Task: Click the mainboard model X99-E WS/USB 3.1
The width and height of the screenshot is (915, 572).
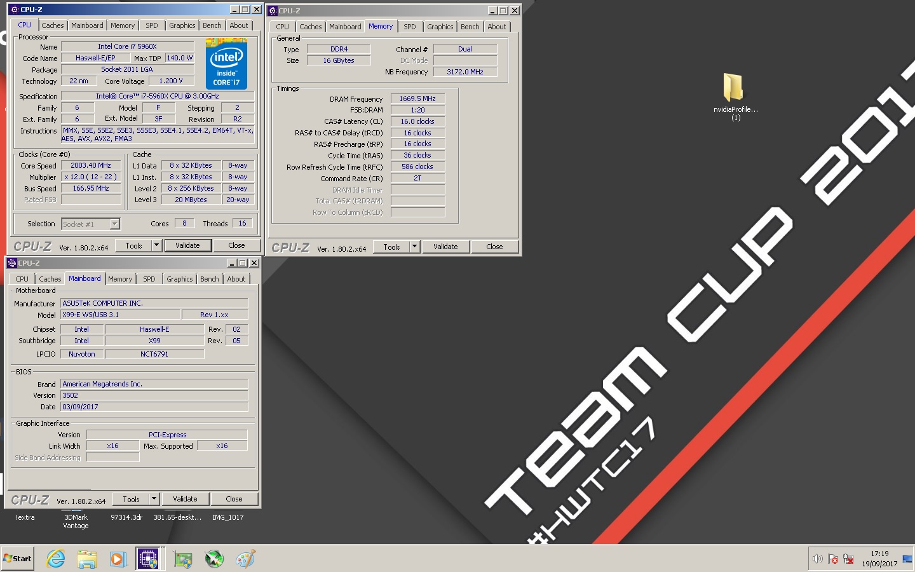Action: pos(120,315)
